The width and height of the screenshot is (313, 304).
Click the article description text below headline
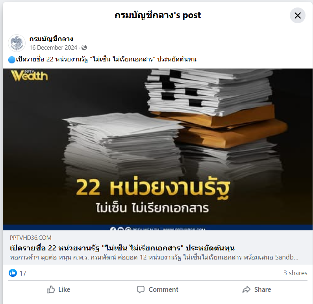click(x=154, y=257)
